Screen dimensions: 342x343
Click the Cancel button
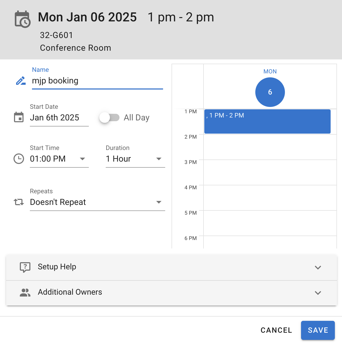[x=276, y=330]
